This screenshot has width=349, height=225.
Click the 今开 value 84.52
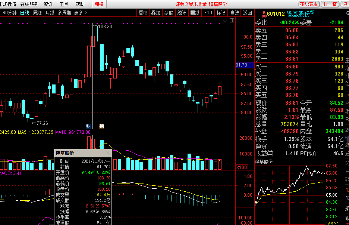point(337,103)
